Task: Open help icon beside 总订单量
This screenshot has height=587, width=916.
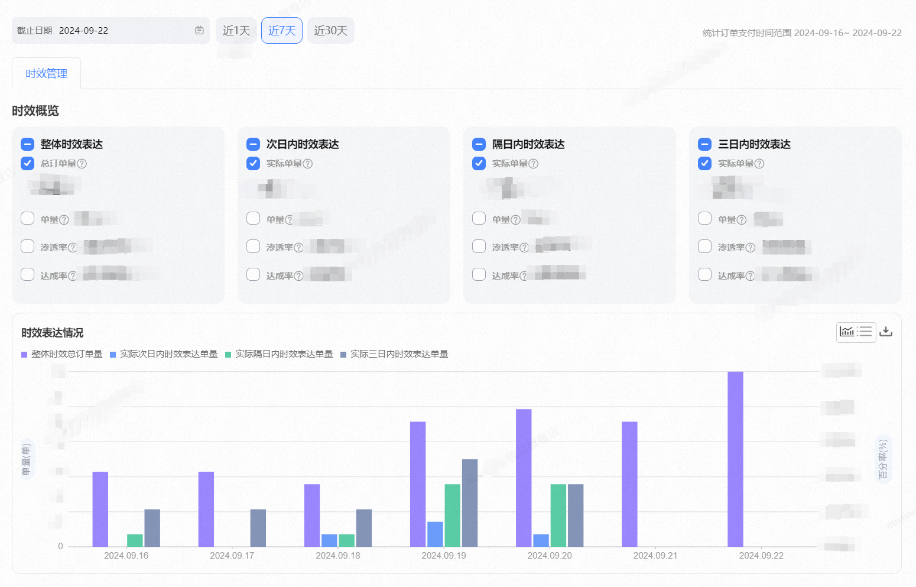Action: [x=82, y=164]
